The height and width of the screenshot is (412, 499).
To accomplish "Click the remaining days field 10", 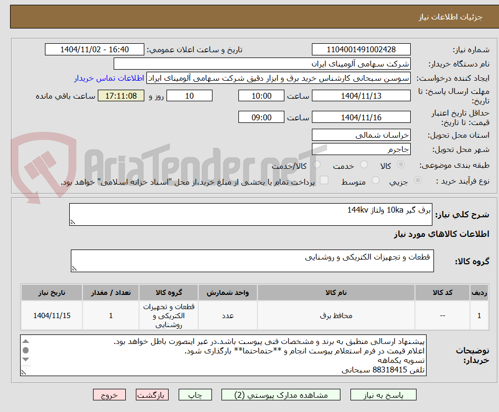I will [x=189, y=95].
